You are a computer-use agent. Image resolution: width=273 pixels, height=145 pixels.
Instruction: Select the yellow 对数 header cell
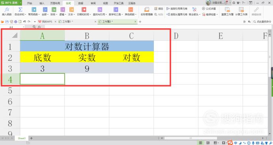tap(131, 57)
